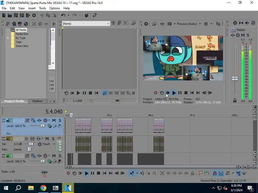Click the Undo arrow icon
The width and height of the screenshot is (258, 193).
click(63, 15)
